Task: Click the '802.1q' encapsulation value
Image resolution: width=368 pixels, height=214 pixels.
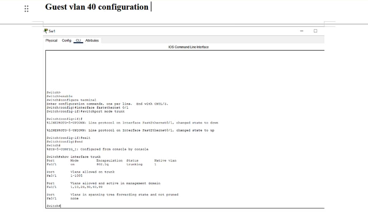Action: [x=103, y=164]
